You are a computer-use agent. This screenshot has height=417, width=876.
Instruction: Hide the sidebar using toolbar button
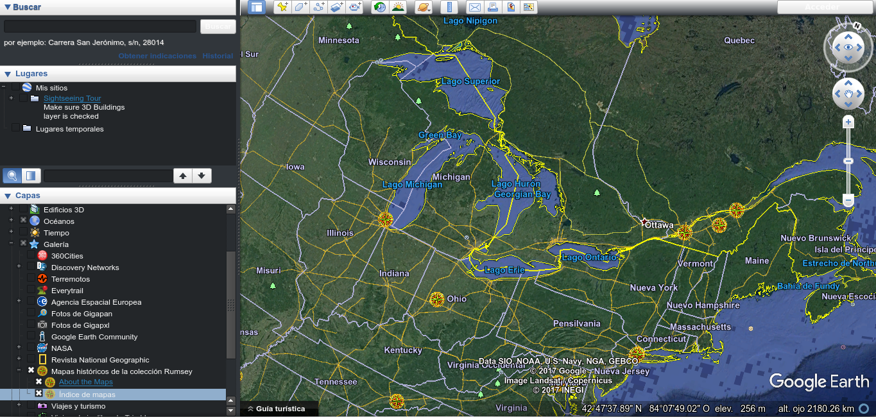pyautogui.click(x=257, y=7)
